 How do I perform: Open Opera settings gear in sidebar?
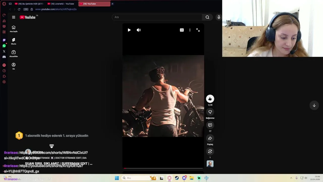[x=4, y=82]
